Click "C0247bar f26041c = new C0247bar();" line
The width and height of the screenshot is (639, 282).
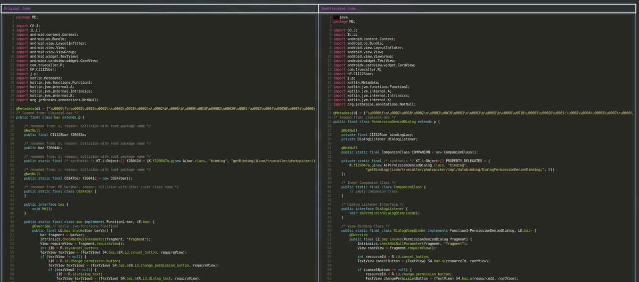point(78,178)
